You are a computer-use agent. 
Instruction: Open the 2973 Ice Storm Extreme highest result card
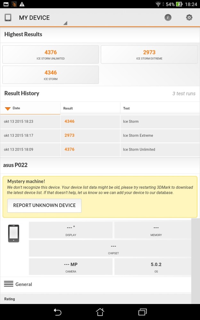point(149,54)
